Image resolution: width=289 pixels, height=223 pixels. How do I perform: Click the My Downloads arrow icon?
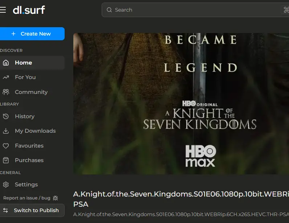tap(6, 131)
